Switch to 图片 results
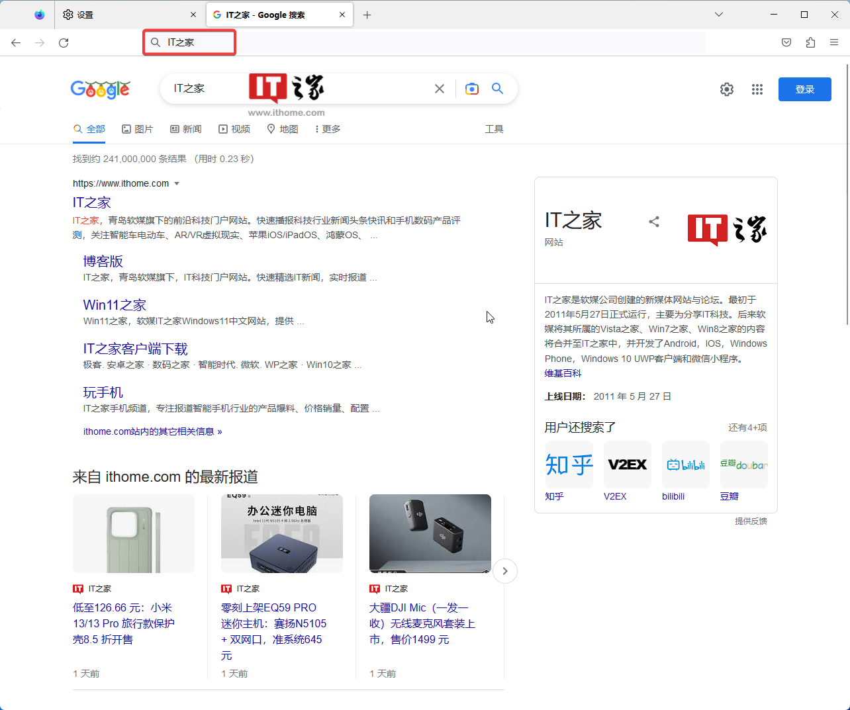This screenshot has width=850, height=710. pos(138,129)
